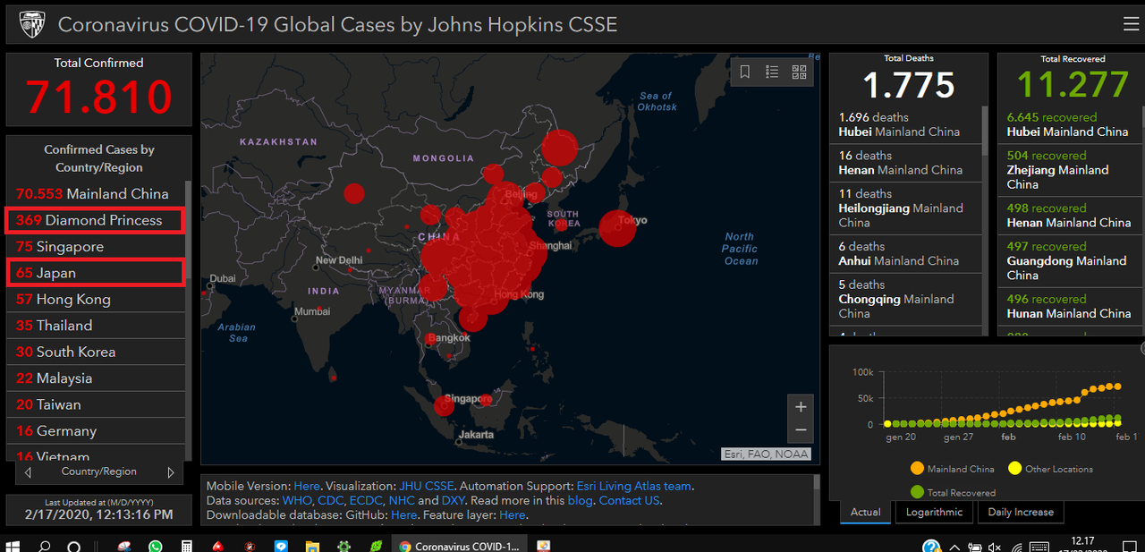Open the red spade app in taskbar
Screen dimensions: 1145x552
click(x=218, y=545)
